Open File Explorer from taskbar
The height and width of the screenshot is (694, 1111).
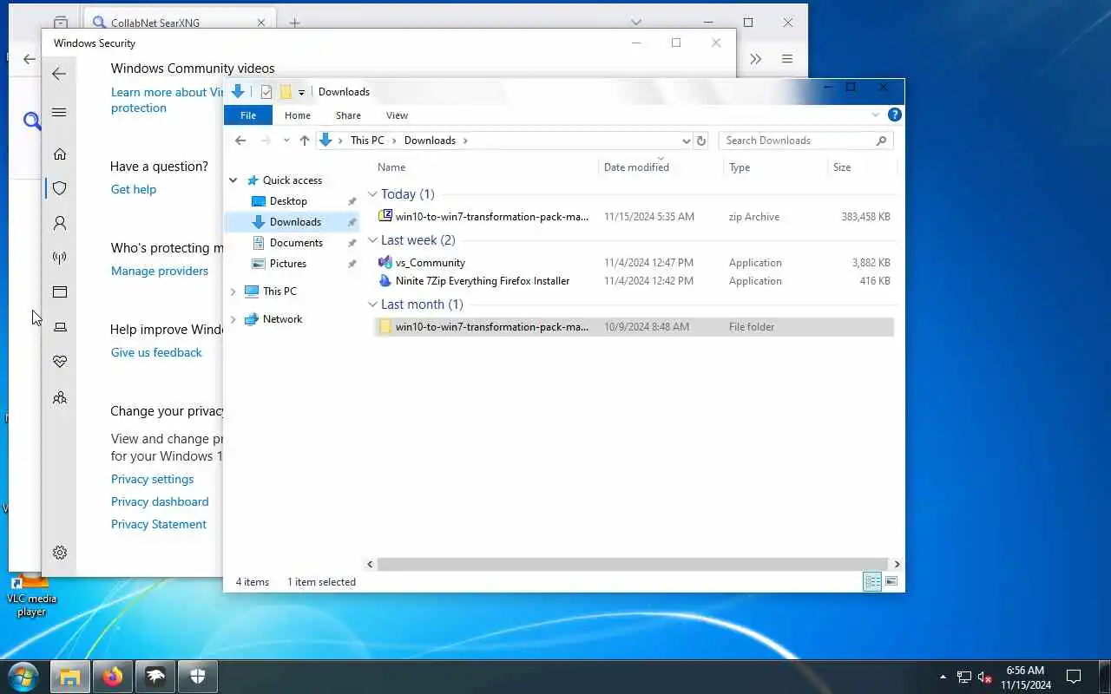(70, 677)
